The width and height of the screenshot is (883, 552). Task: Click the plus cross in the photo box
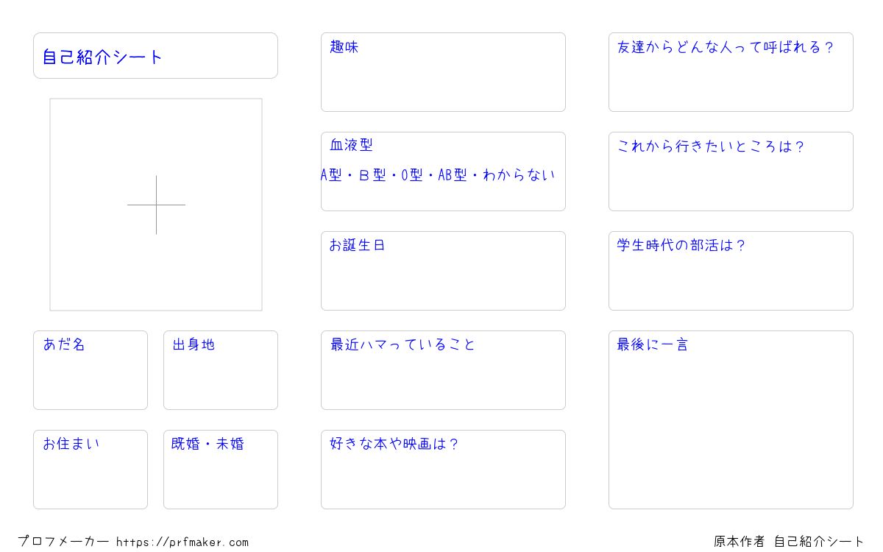156,205
